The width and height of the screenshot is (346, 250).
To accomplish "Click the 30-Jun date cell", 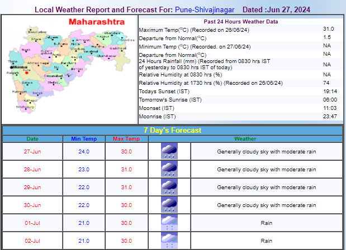I will click(x=32, y=205).
